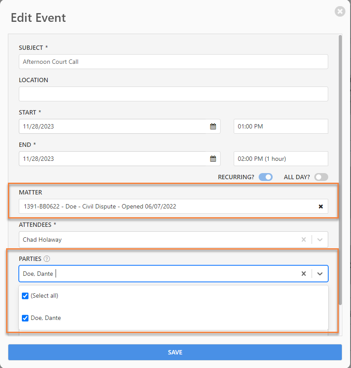This screenshot has width=351, height=368.
Task: Toggle the Recurring switch off
Action: pos(266,177)
